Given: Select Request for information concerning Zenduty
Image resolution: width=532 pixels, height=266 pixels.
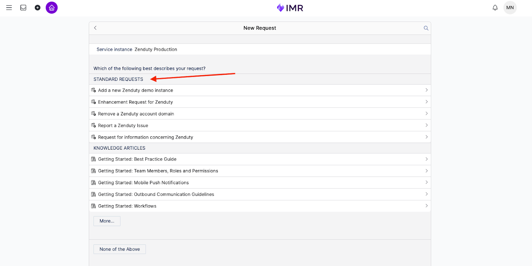Looking at the screenshot, I should coord(260,137).
